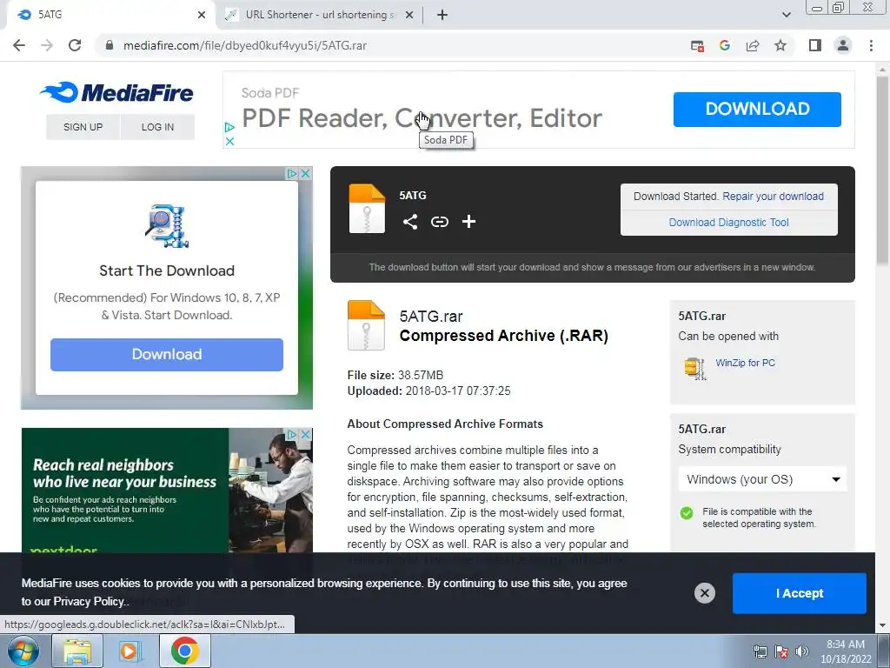890x668 pixels.
Task: Dismiss the cookie notice with X
Action: (x=704, y=593)
